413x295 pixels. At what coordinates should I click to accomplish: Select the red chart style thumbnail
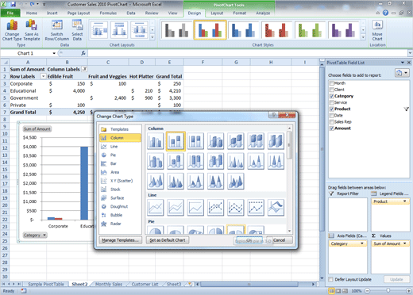pyautogui.click(x=276, y=30)
